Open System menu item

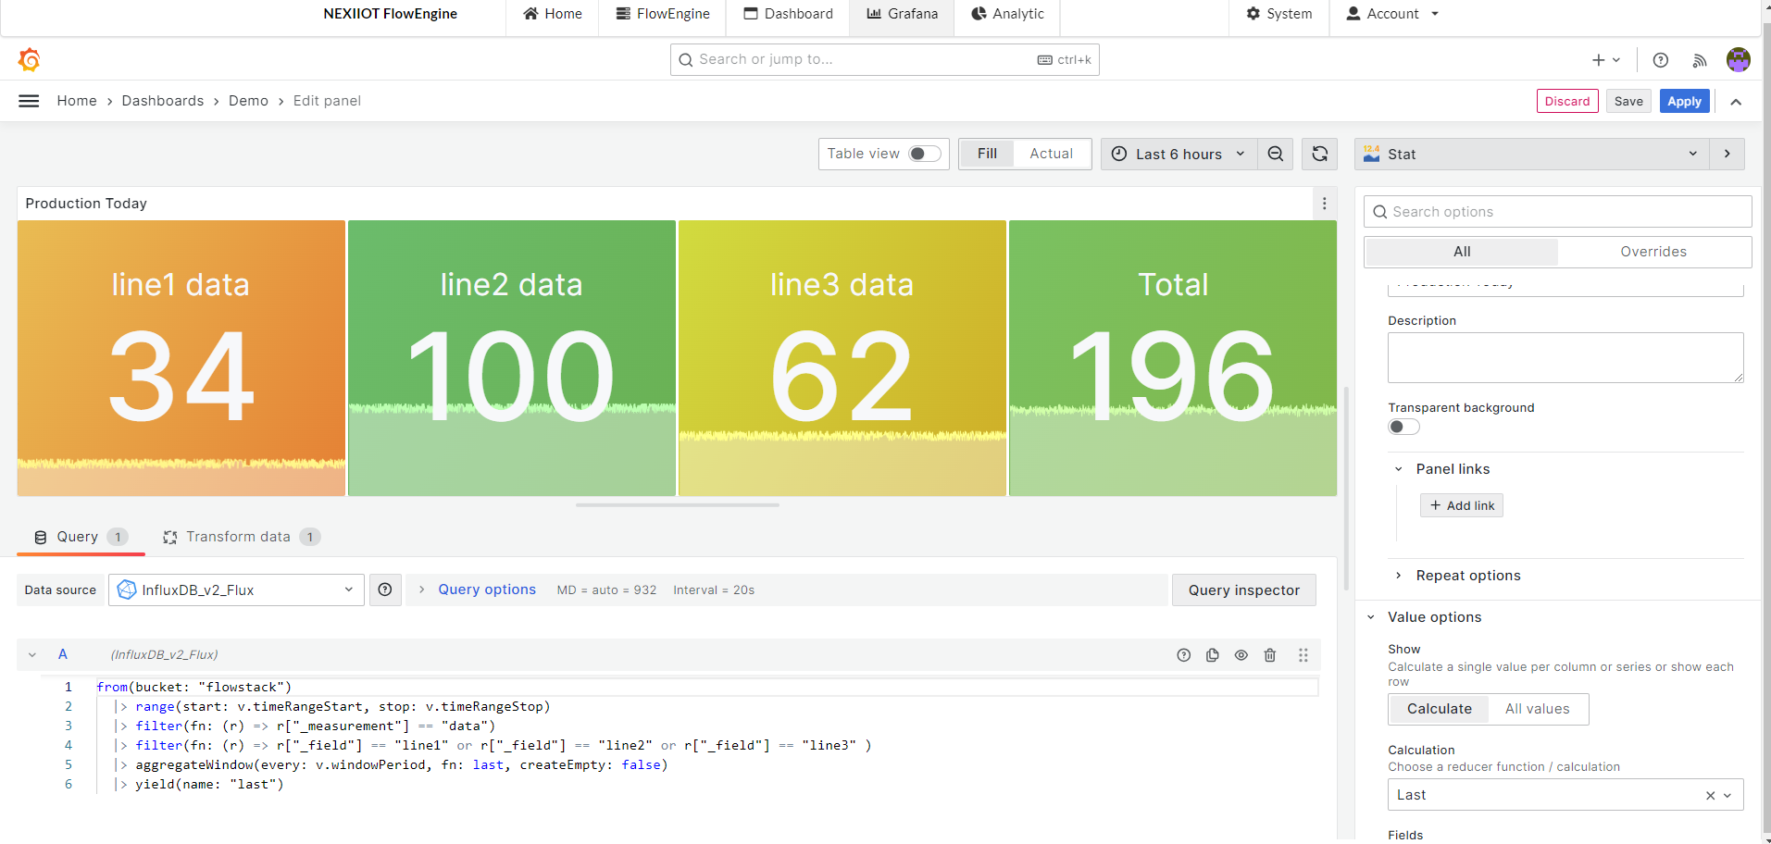1279,14
